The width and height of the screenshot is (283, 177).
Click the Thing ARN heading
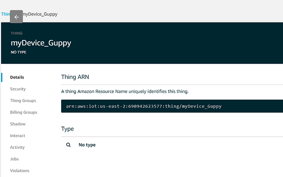(75, 77)
